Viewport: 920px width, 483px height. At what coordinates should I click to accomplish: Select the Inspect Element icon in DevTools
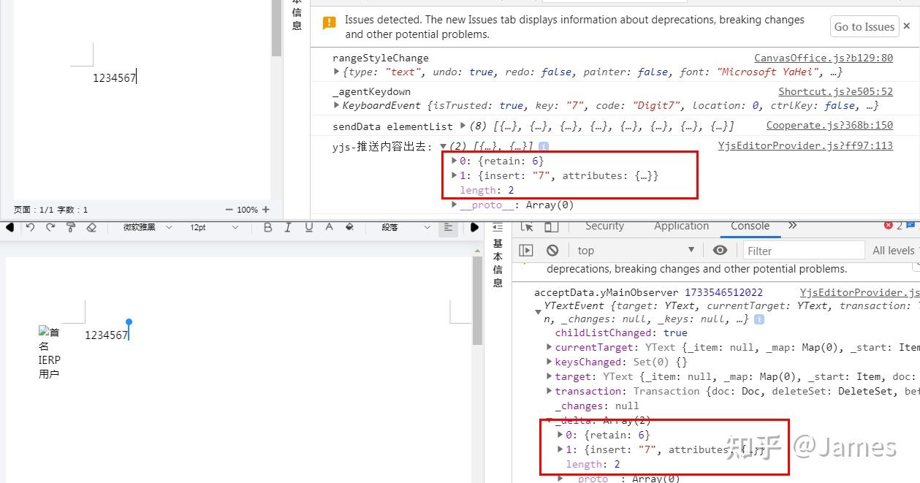point(525,227)
